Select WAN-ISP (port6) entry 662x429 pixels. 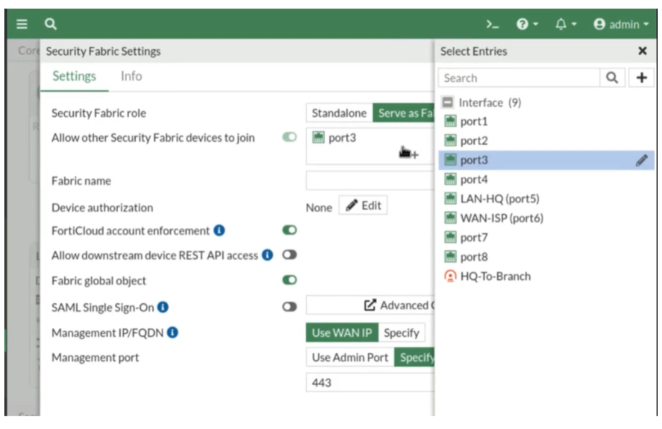(x=501, y=218)
